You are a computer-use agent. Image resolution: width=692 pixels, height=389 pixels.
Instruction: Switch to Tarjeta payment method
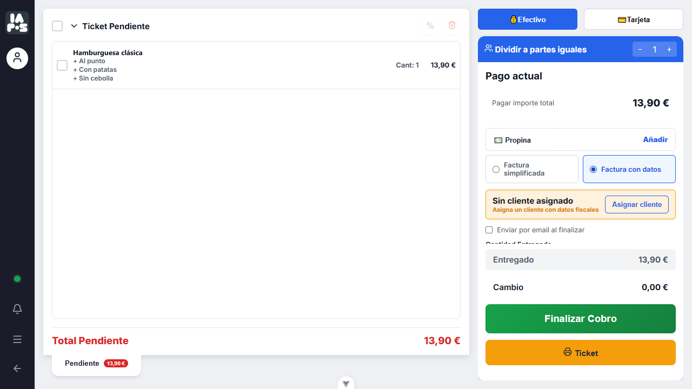pyautogui.click(x=634, y=19)
